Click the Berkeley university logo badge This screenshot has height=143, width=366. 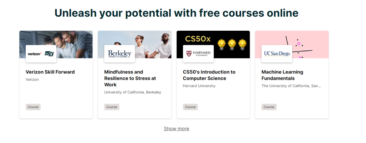[119, 54]
